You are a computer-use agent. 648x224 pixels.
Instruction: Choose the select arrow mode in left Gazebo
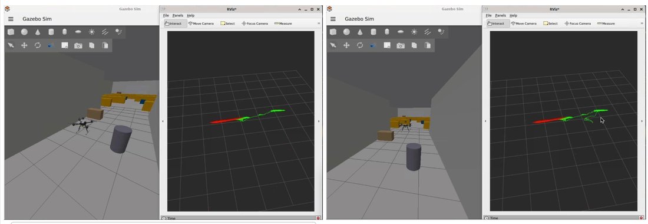click(x=11, y=45)
